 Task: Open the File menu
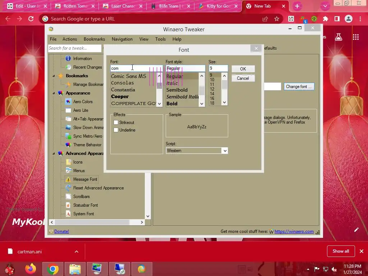point(53,39)
